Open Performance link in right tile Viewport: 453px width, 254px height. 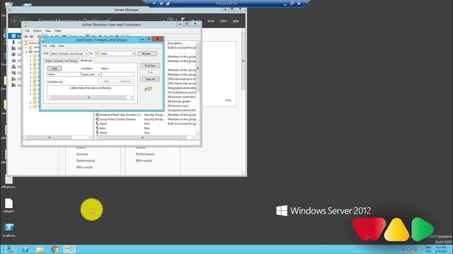click(x=145, y=154)
